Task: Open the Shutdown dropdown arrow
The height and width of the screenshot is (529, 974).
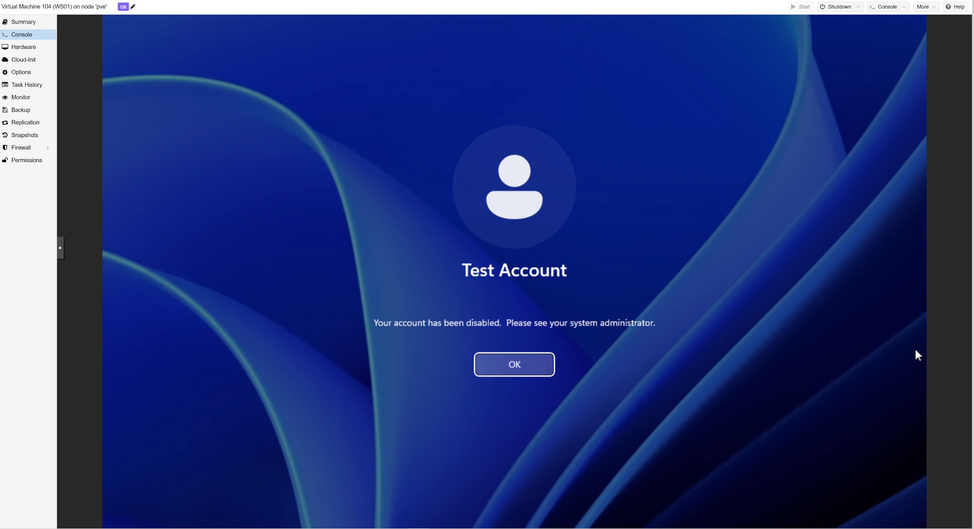Action: pyautogui.click(x=858, y=7)
